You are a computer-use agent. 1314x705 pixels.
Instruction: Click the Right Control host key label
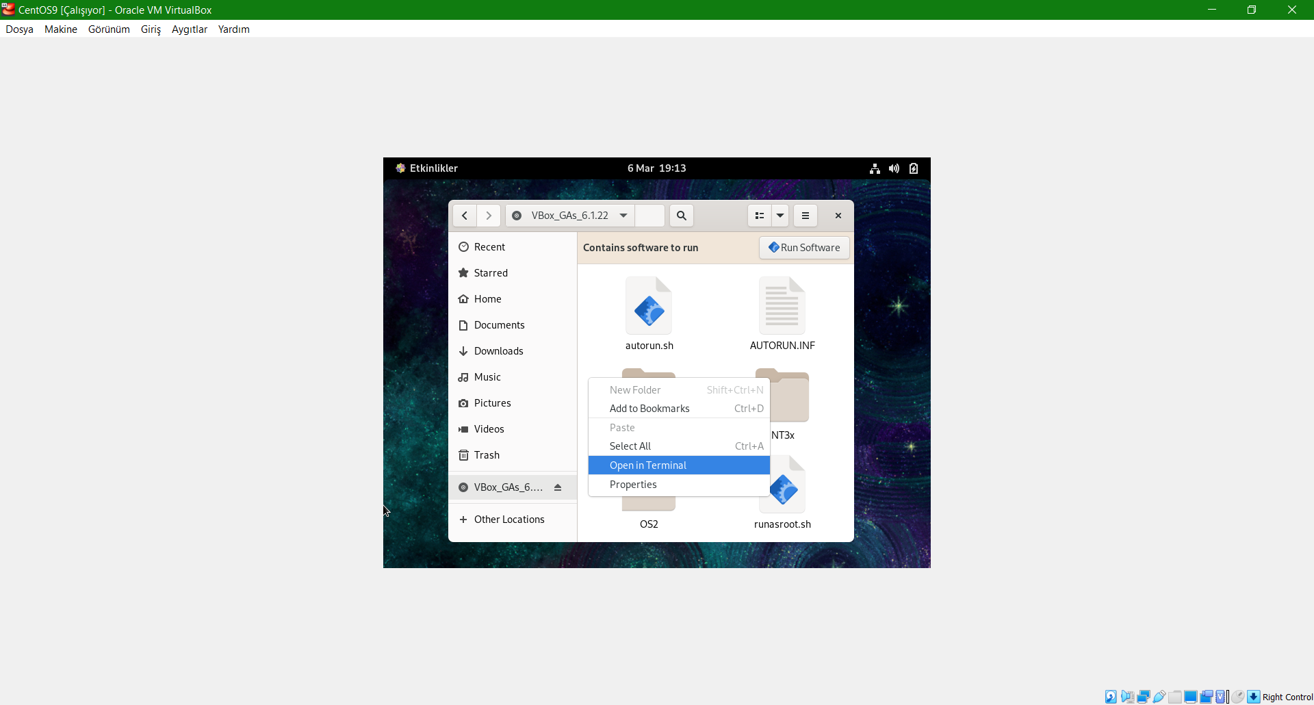point(1287,697)
